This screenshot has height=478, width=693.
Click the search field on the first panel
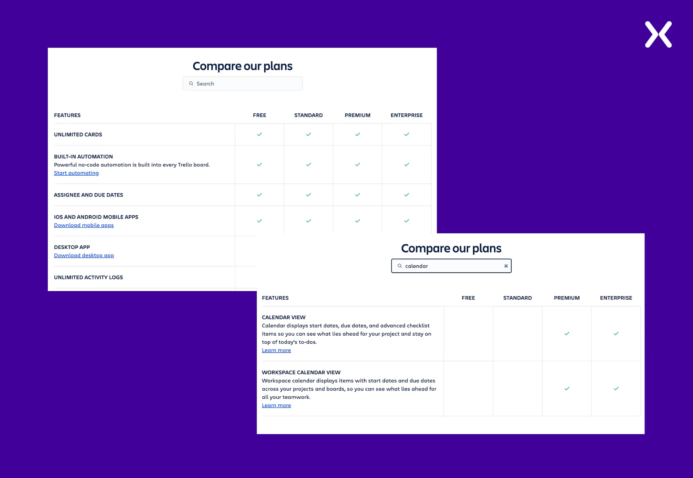pos(242,83)
